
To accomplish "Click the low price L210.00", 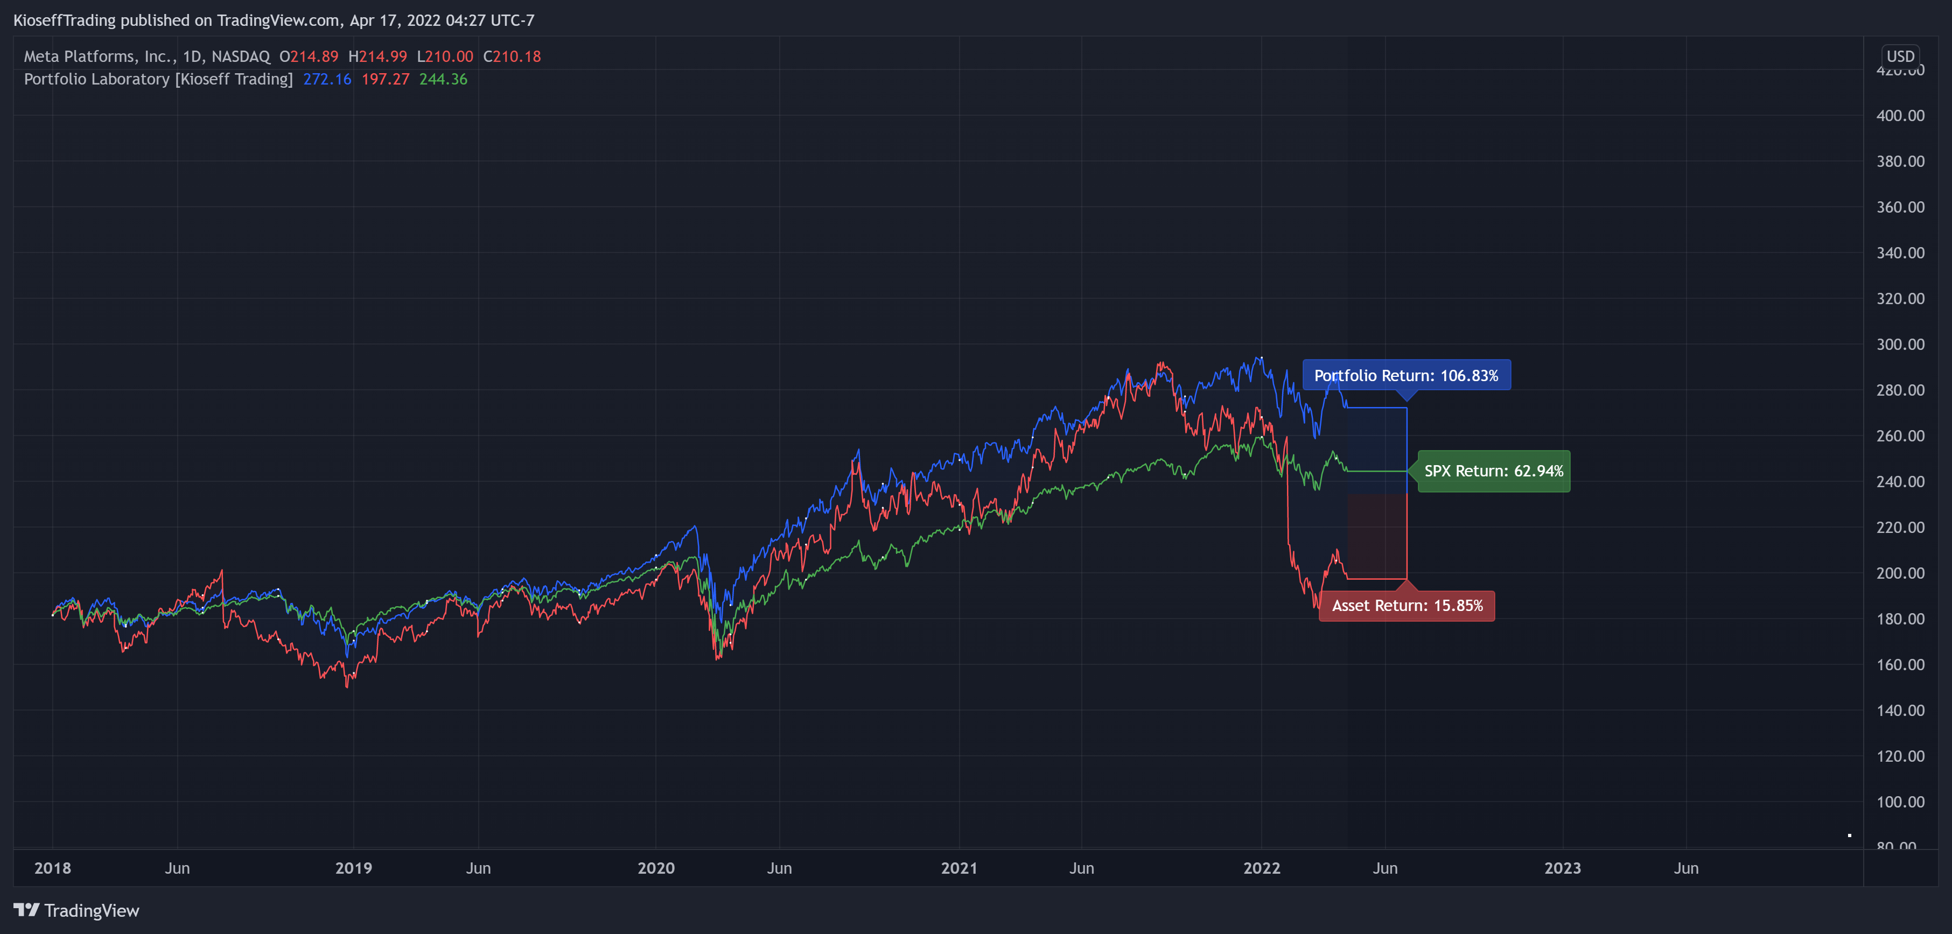I will pos(445,57).
